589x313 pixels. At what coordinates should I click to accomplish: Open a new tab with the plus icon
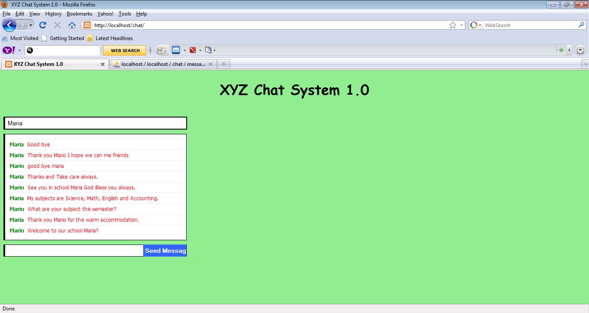[x=223, y=64]
